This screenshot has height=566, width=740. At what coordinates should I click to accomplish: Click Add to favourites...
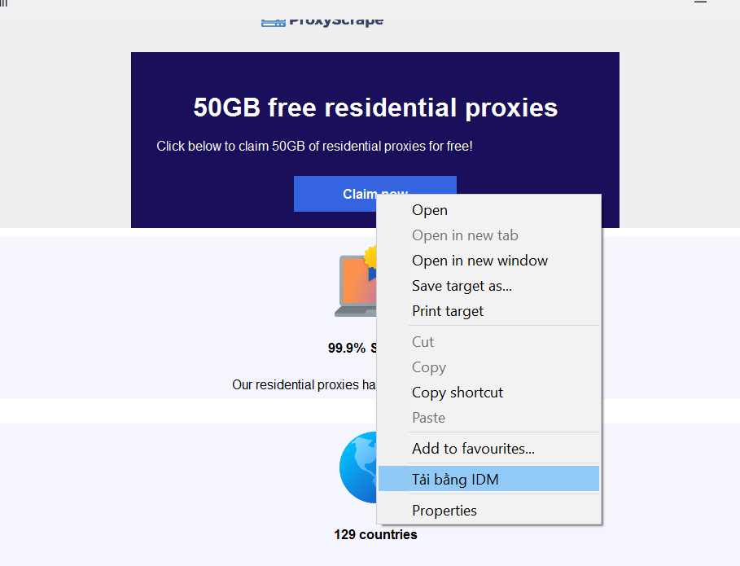(473, 449)
